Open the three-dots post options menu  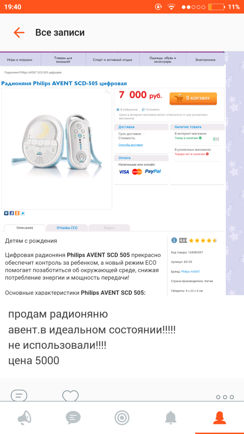(x=225, y=397)
